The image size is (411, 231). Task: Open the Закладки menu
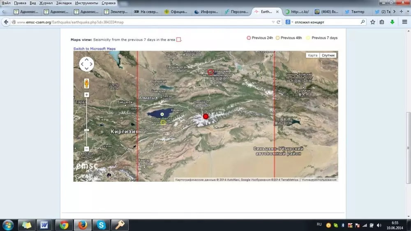click(64, 3)
